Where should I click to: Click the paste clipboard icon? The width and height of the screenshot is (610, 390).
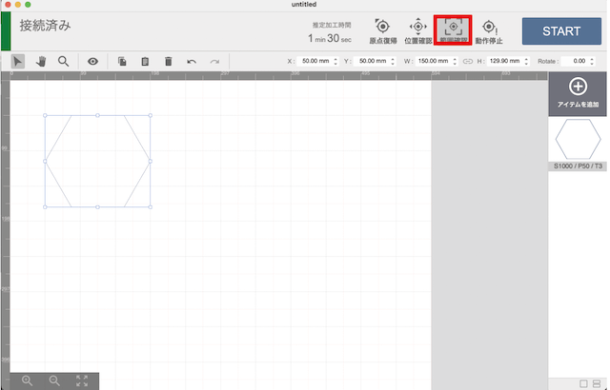click(x=145, y=61)
